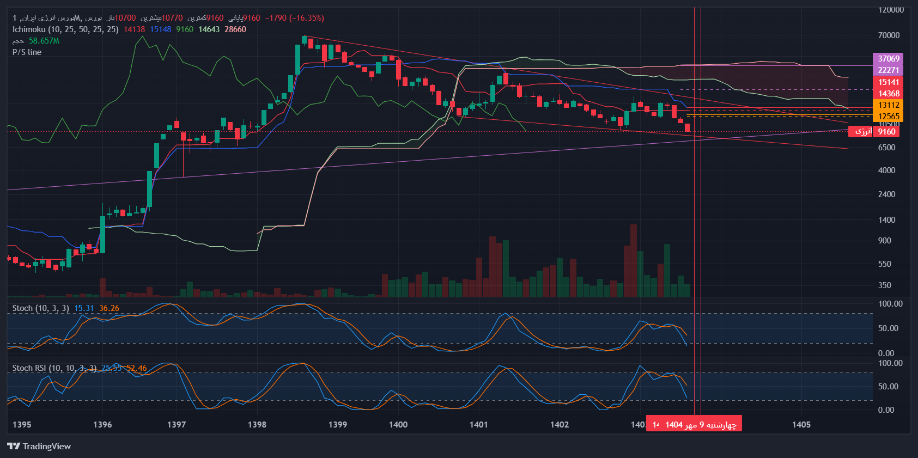Click the TradingView logo icon
Screen dimensions: 918x458
14,447
